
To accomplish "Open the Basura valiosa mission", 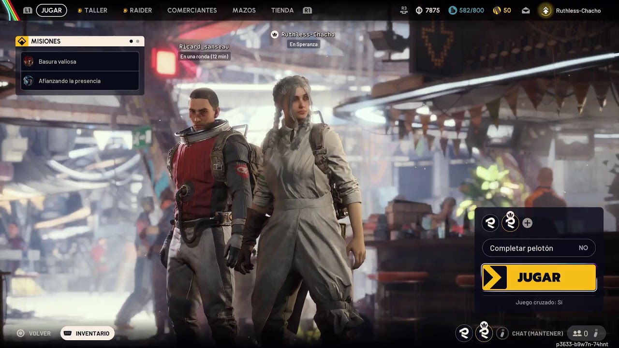I will 80,61.
